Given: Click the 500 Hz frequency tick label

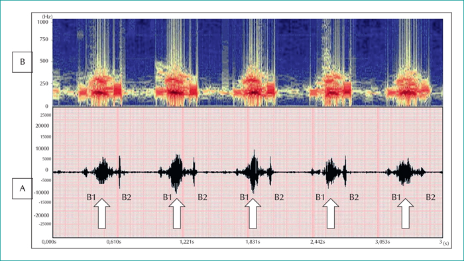Looking at the screenshot, I should click(x=44, y=61).
